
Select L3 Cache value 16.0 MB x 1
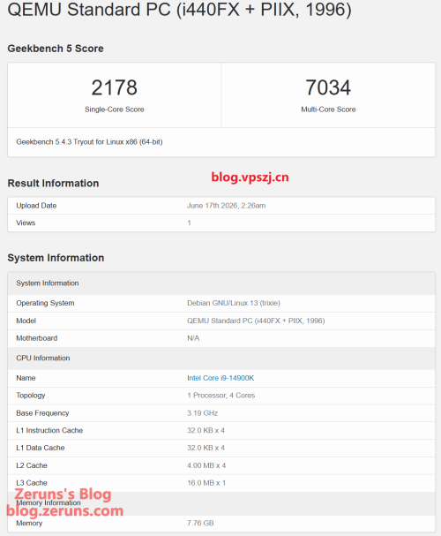[206, 483]
